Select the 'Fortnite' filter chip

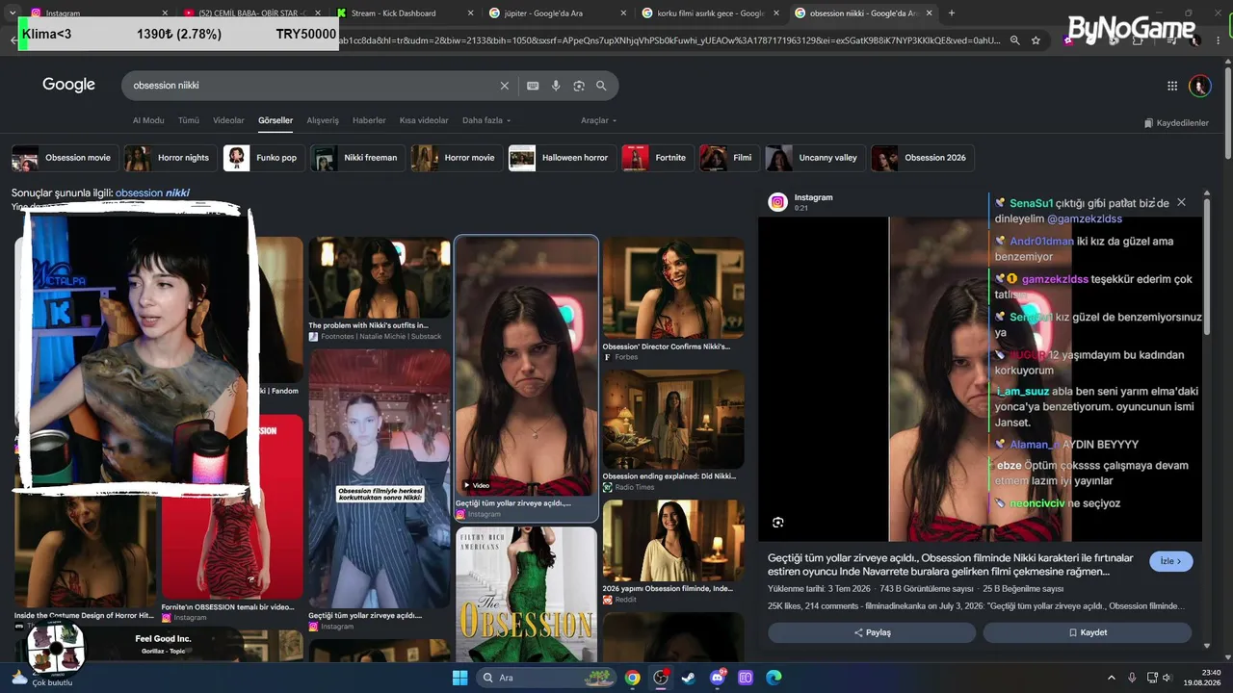658,158
